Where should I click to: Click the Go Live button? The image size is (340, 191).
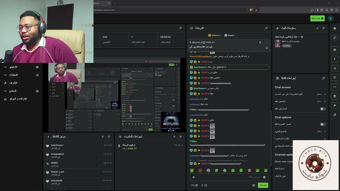(317, 18)
